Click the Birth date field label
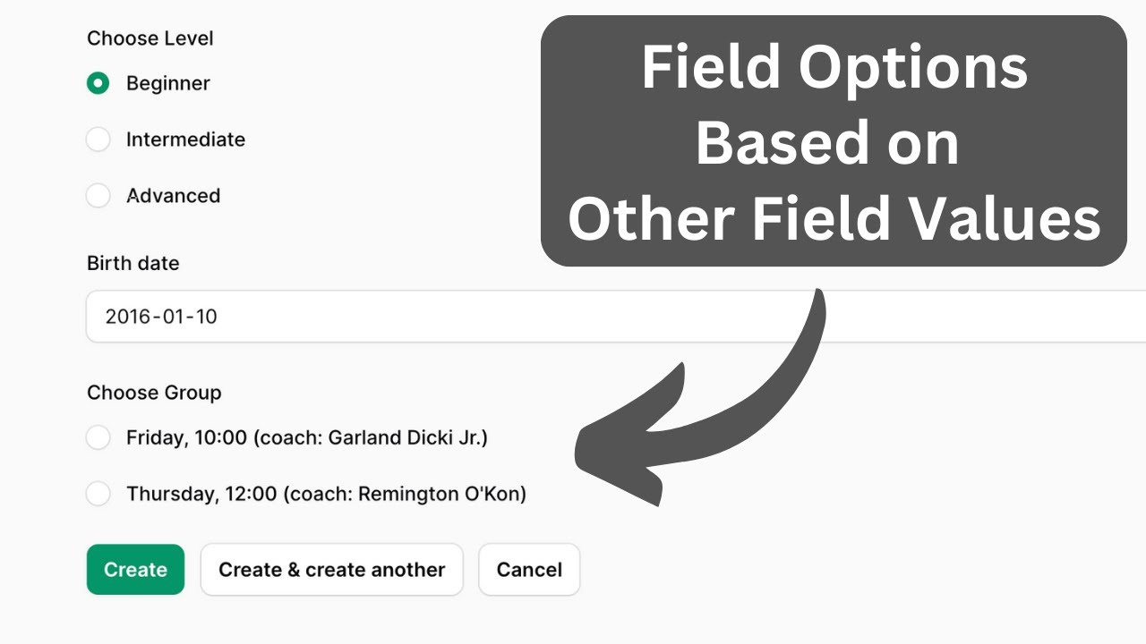 point(133,263)
